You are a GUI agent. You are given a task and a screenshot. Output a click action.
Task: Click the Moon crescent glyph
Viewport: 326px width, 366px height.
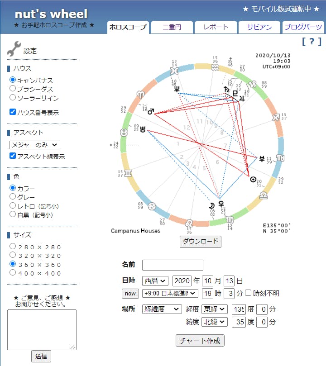pyautogui.click(x=211, y=206)
